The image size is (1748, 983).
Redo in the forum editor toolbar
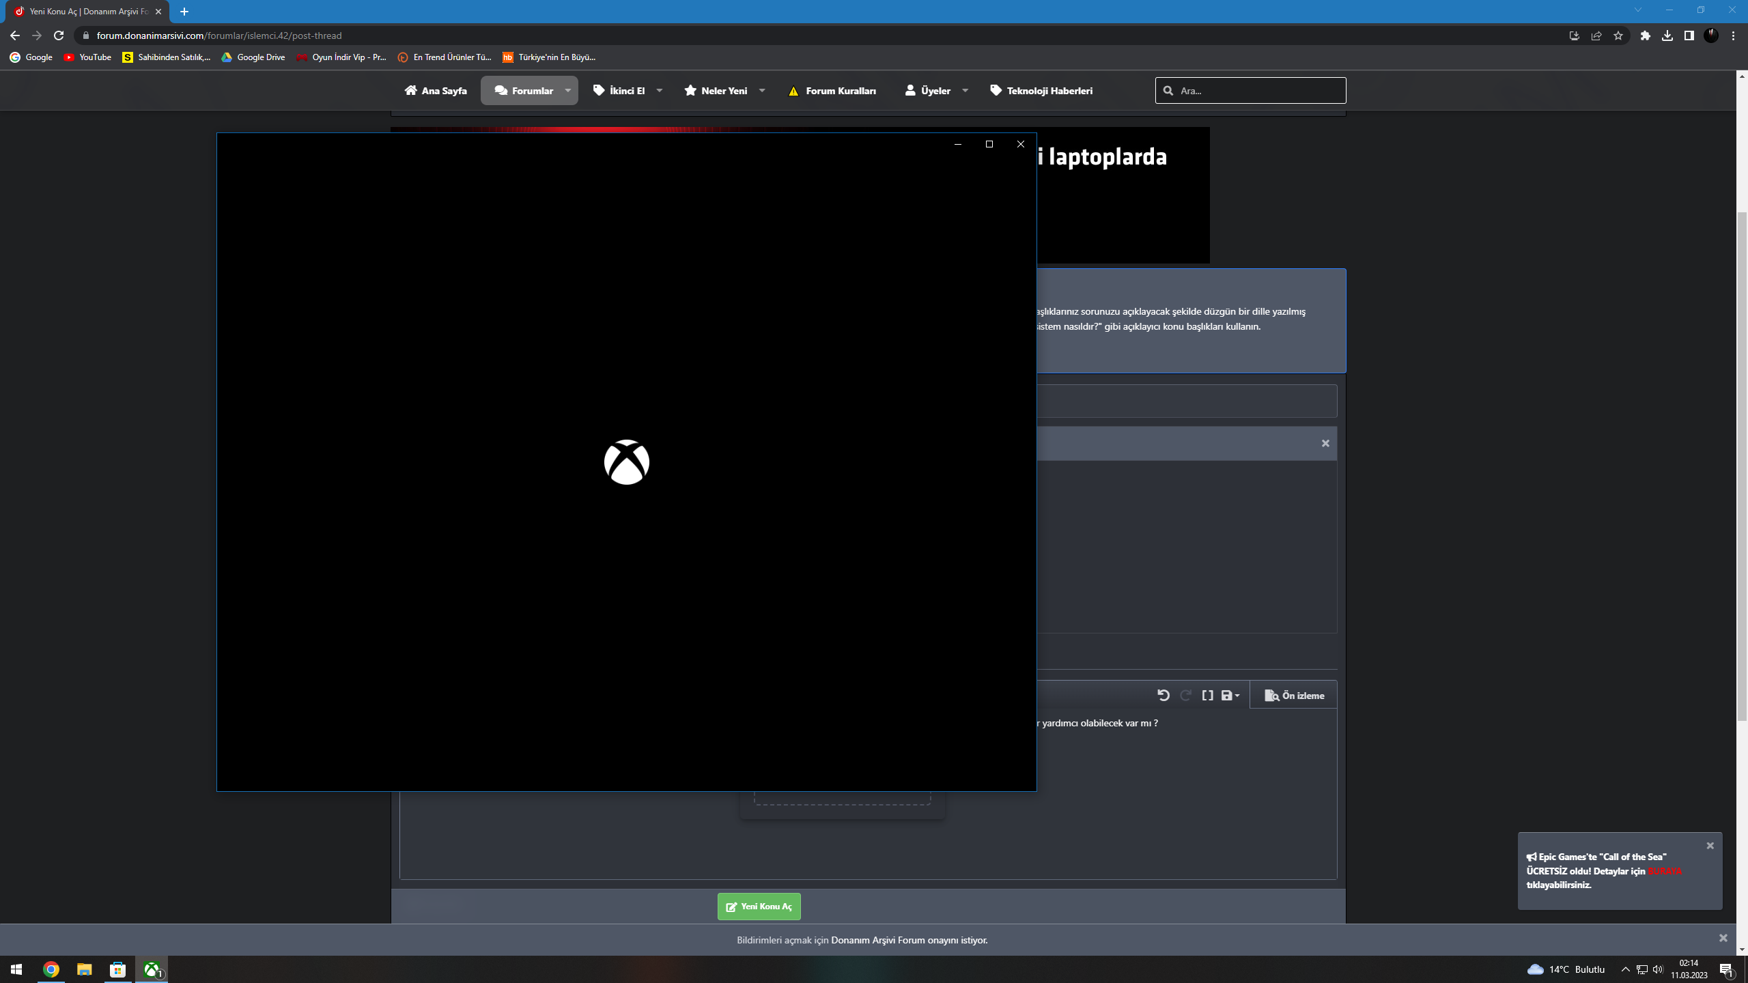[1186, 695]
